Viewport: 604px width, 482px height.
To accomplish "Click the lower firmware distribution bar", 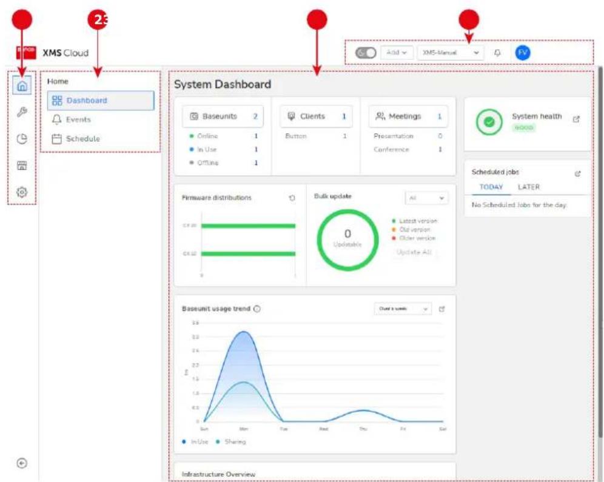I will coord(248,253).
